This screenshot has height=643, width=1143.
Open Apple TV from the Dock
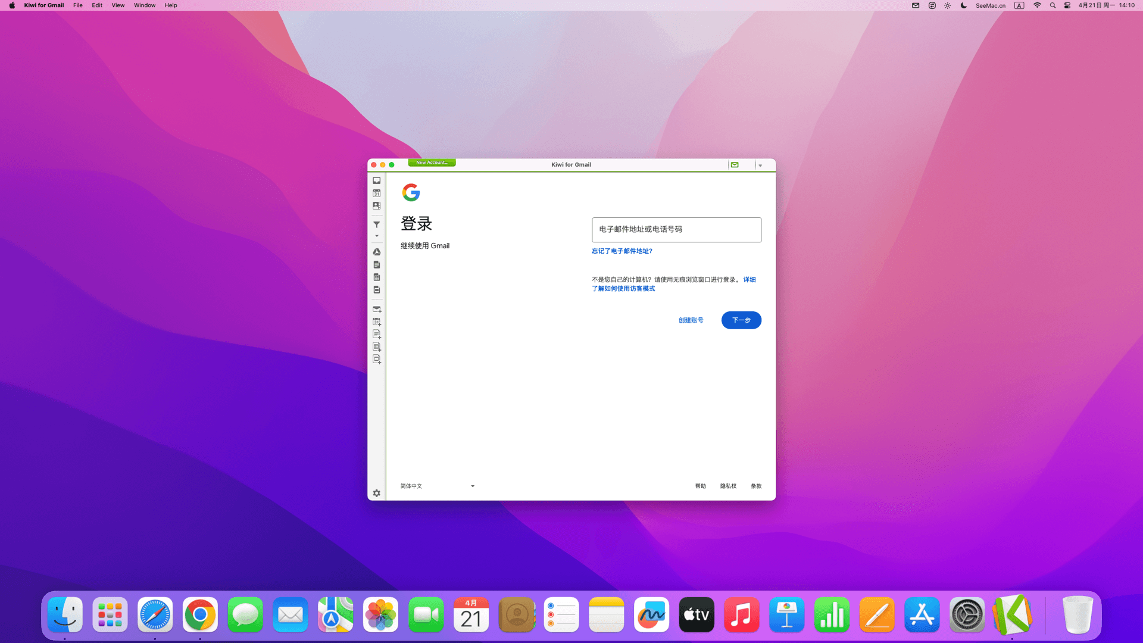coord(697,614)
